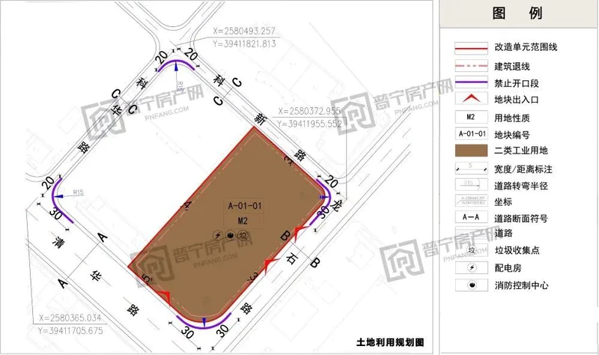The height and width of the screenshot is (355, 599).
Task: Click the R15 turning radius label on map
Action: click(x=78, y=193)
